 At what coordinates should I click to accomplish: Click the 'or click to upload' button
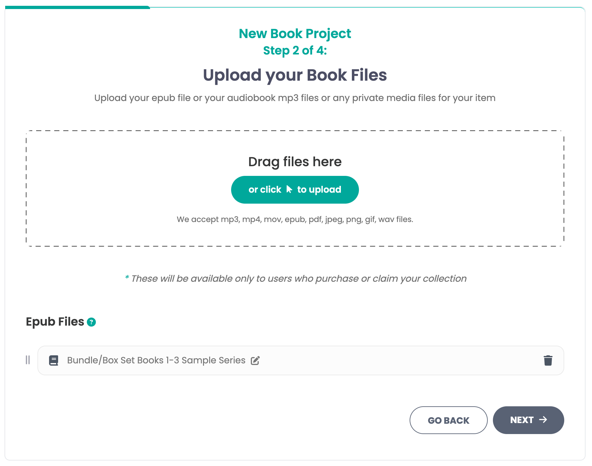tap(294, 189)
